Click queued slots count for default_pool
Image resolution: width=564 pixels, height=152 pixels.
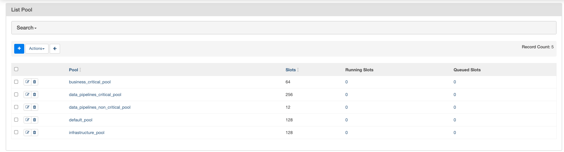click(x=455, y=120)
